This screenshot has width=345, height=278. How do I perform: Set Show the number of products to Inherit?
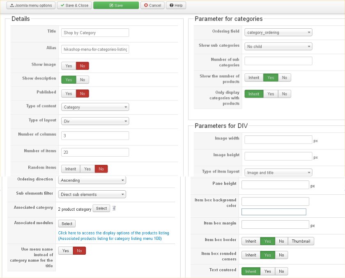[x=254, y=77]
